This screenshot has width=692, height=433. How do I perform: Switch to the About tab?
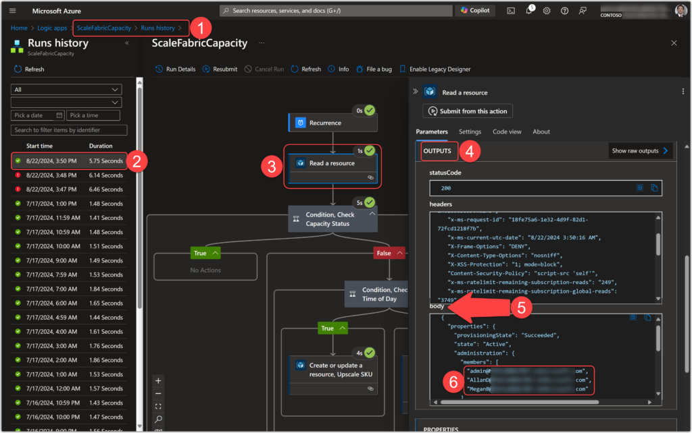point(541,132)
